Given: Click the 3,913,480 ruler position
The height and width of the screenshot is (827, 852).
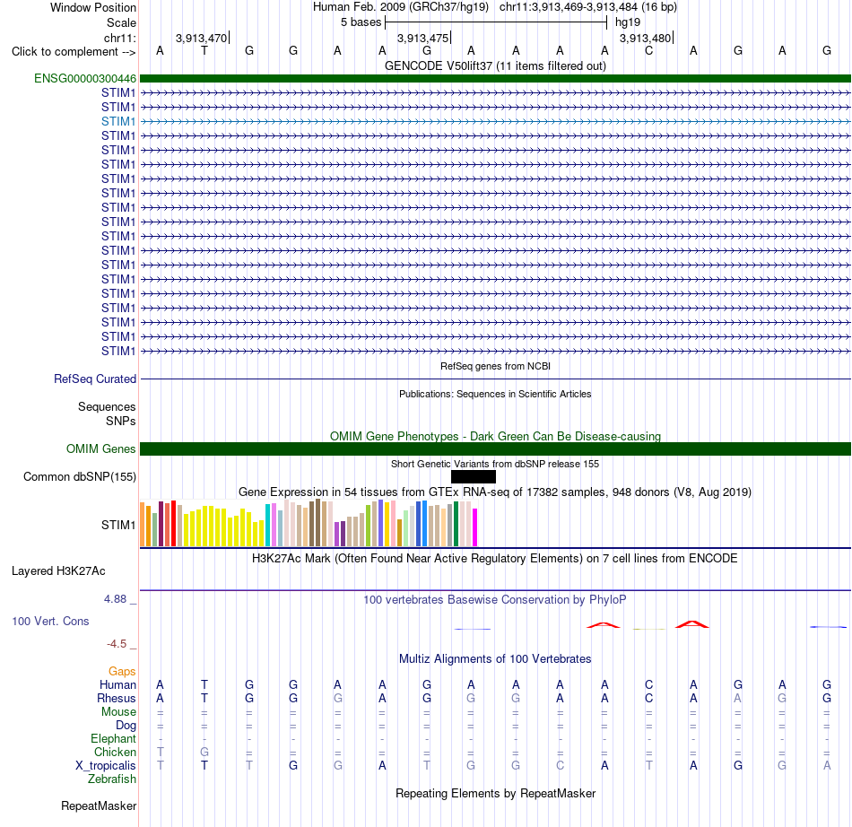Looking at the screenshot, I should coord(646,38).
